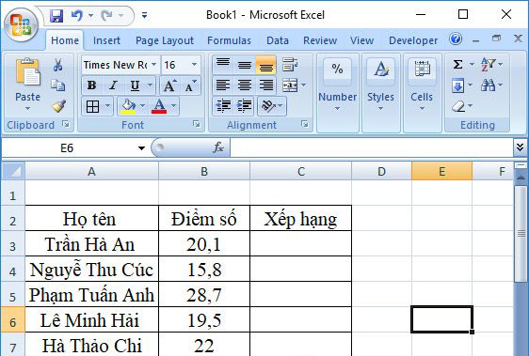Image resolution: width=529 pixels, height=356 pixels.
Task: Open the Name Box dropdown arrow
Action: [141, 147]
